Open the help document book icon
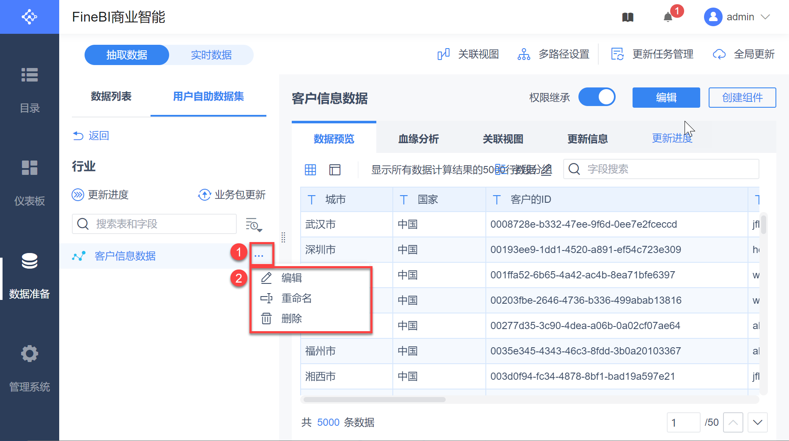 [628, 17]
